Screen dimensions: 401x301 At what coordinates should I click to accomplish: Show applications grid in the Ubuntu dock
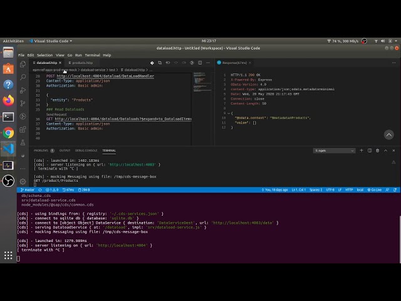pos(8,255)
